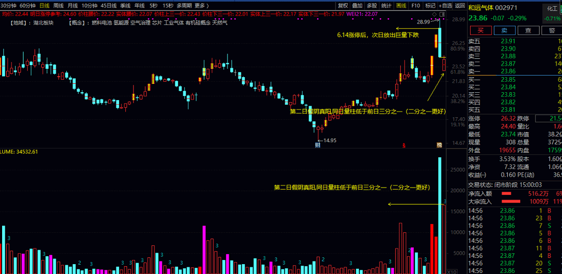Switch to 5秒 period
Image resolution: width=562 pixels, height=274 pixels.
pos(153,5)
